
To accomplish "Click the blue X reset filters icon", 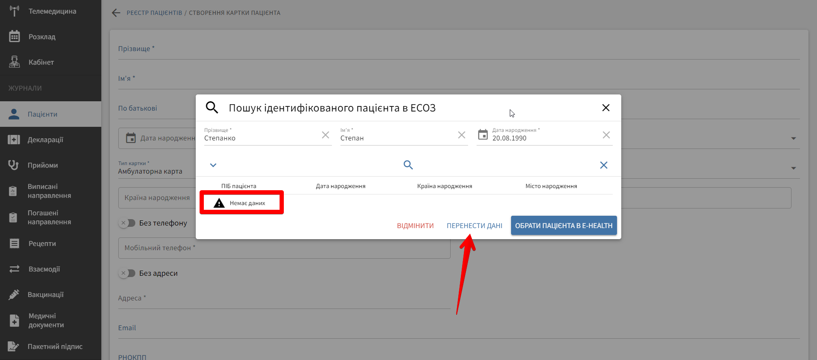I will tap(603, 165).
